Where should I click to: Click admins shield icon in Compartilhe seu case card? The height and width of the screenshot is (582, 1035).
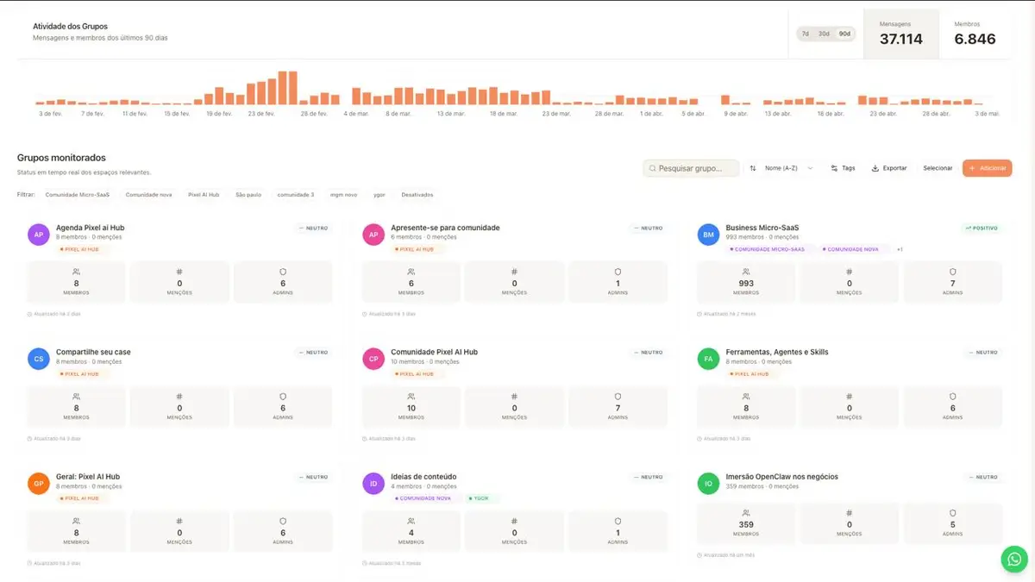[x=283, y=397]
